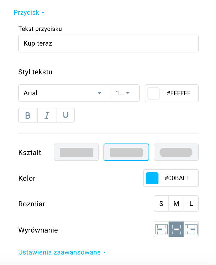Open the blue #00BAFF color swatch
216x265 pixels.
click(152, 178)
